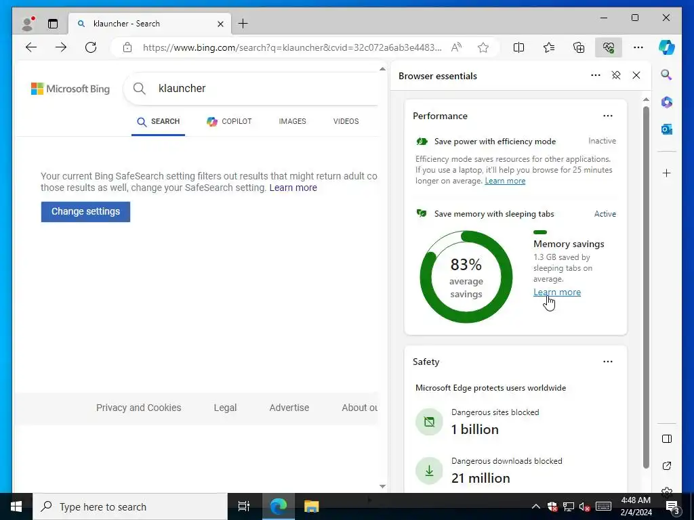
Task: Open Privacy and Cookies link
Action: (138, 408)
